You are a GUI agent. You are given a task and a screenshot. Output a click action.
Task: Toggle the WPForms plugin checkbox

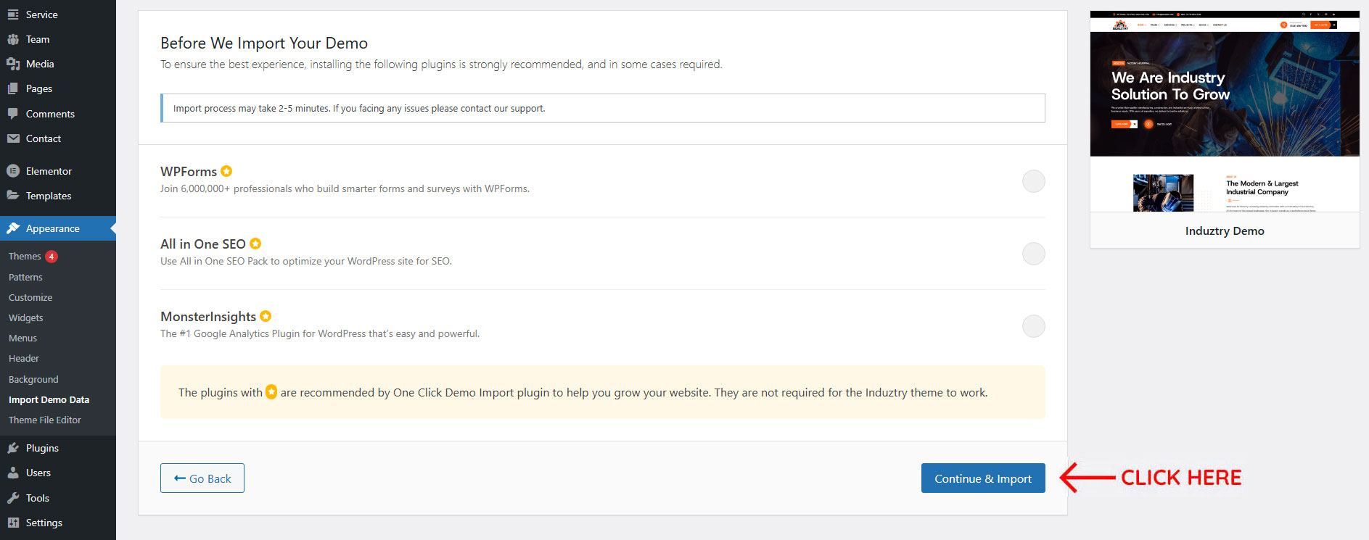(1033, 181)
